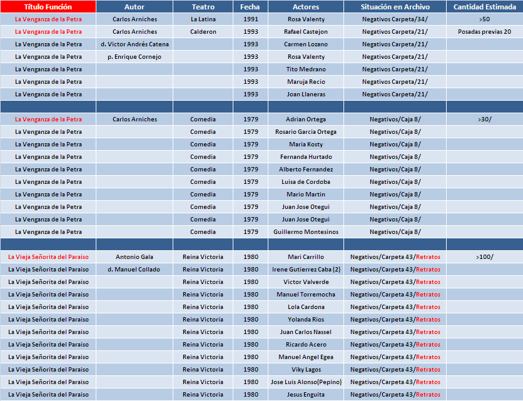Select actor 'Manuel Angel Egea'
The width and height of the screenshot is (523, 401).
click(306, 357)
